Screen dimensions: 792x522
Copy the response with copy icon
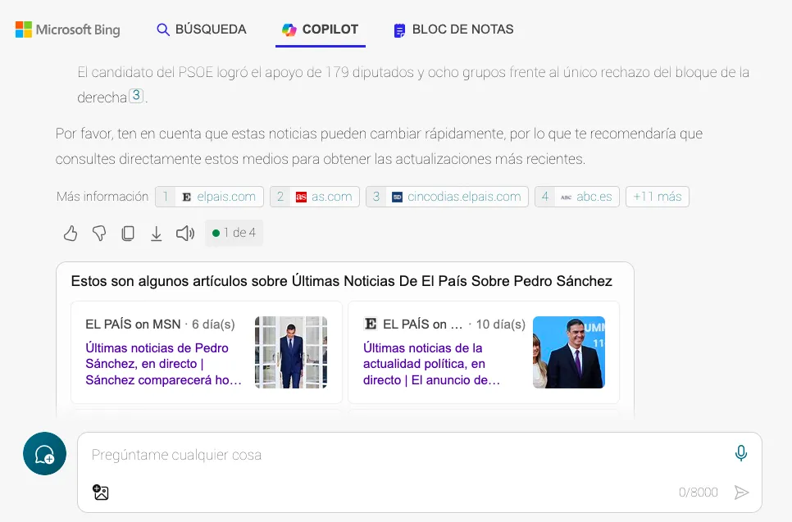click(x=128, y=234)
